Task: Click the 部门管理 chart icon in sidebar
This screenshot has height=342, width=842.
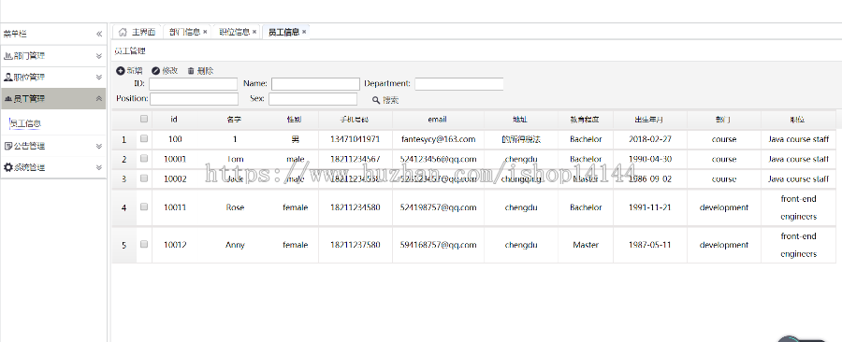Action: (7, 56)
